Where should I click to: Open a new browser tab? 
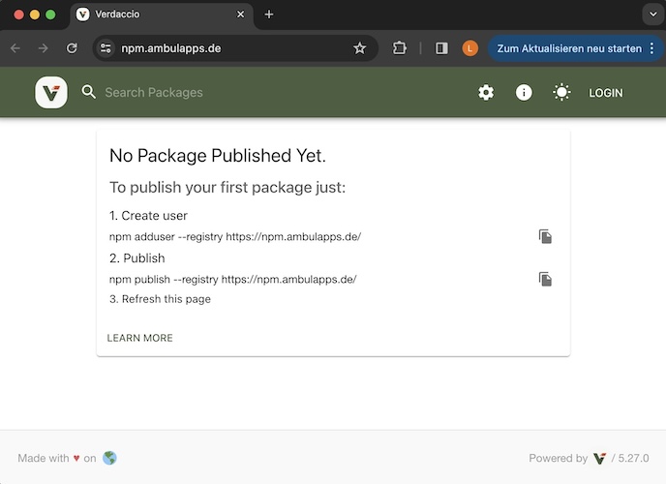tap(269, 15)
